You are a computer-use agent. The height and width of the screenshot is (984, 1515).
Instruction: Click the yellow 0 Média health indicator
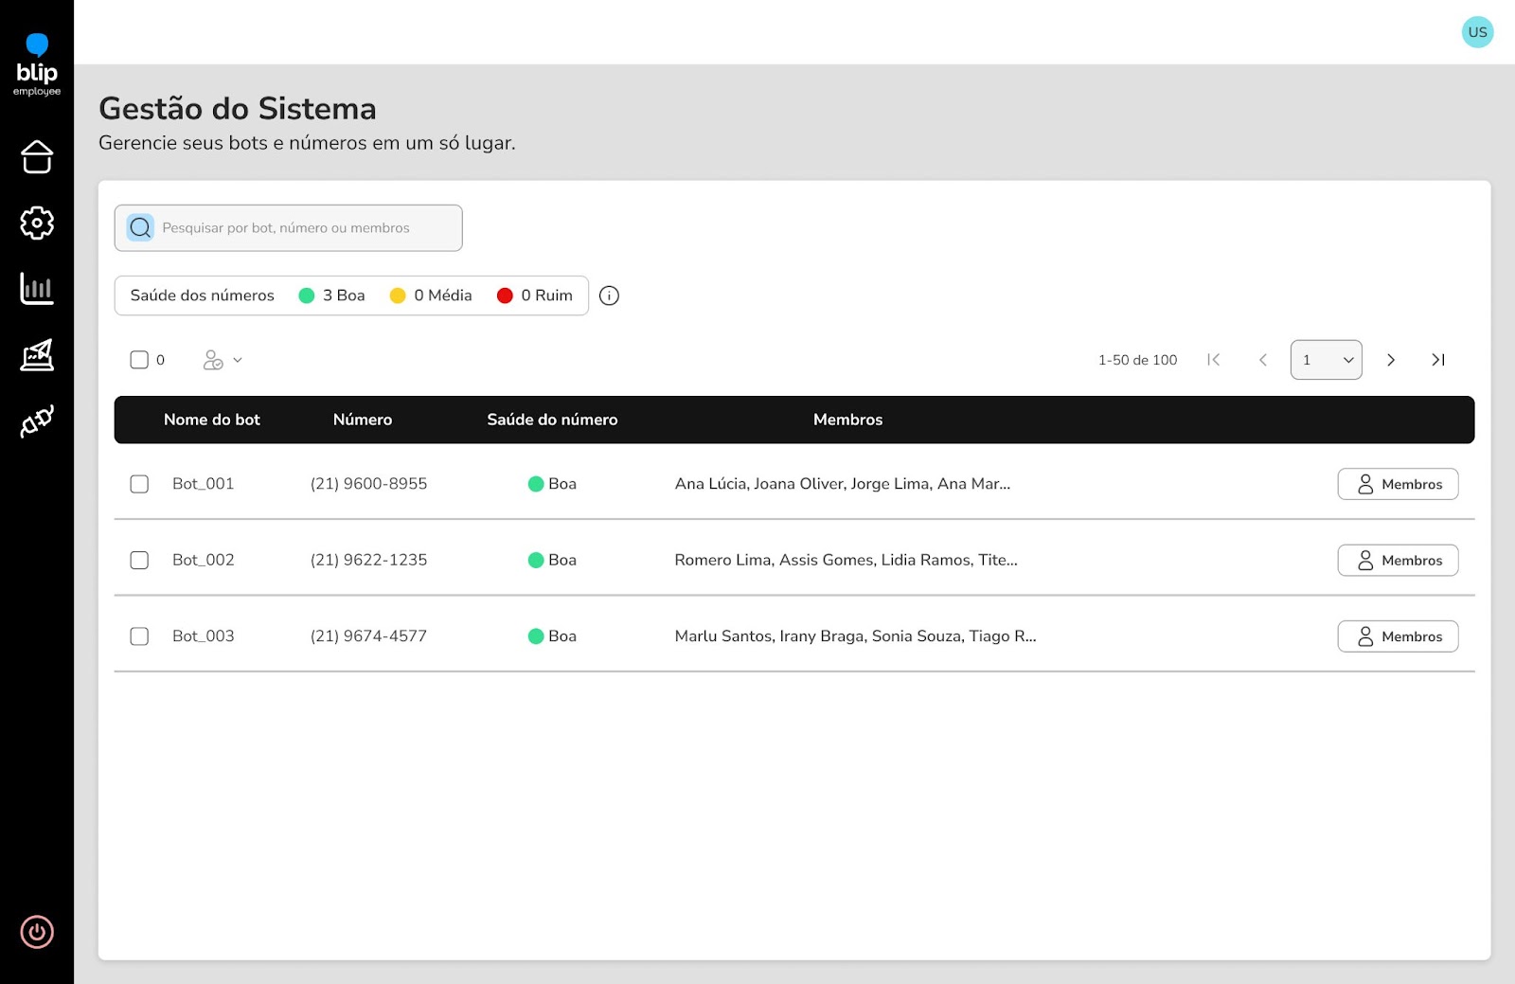(431, 295)
